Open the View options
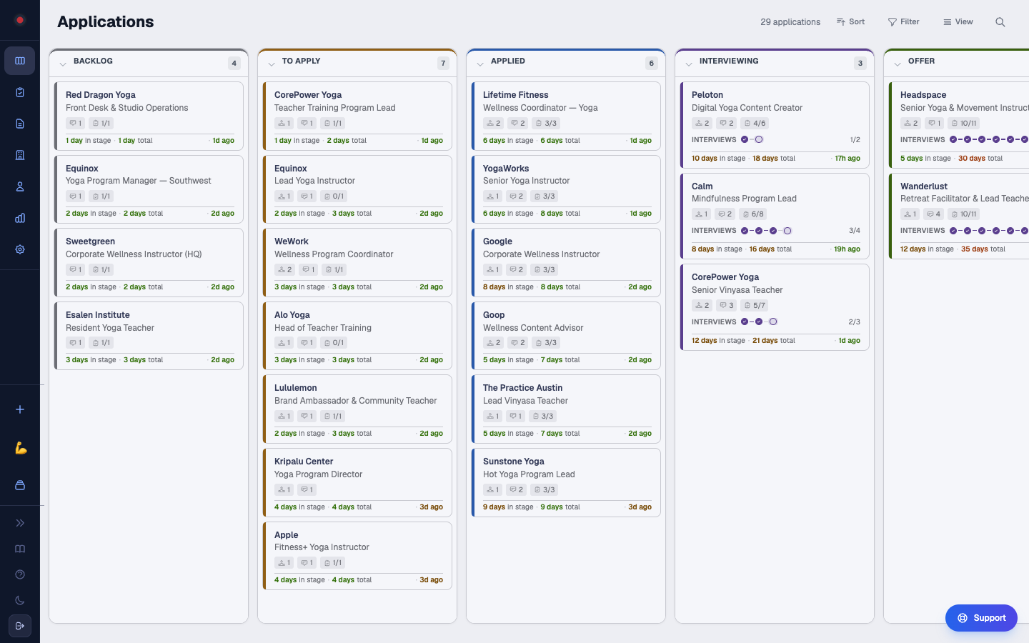 pyautogui.click(x=958, y=22)
